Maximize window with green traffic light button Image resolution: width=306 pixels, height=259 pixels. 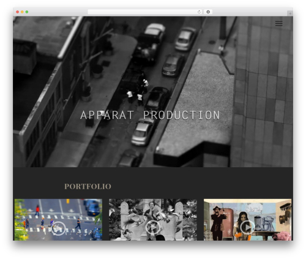[27, 12]
